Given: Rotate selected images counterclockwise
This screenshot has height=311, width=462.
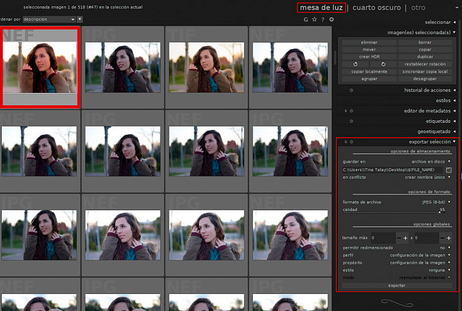Looking at the screenshot, I should point(356,64).
